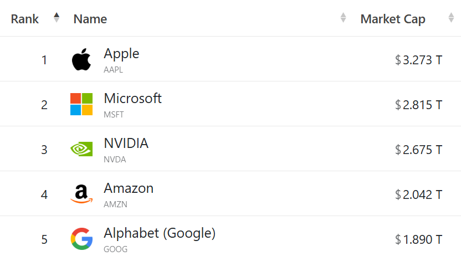Click the Amazon smile logo

pos(81,194)
